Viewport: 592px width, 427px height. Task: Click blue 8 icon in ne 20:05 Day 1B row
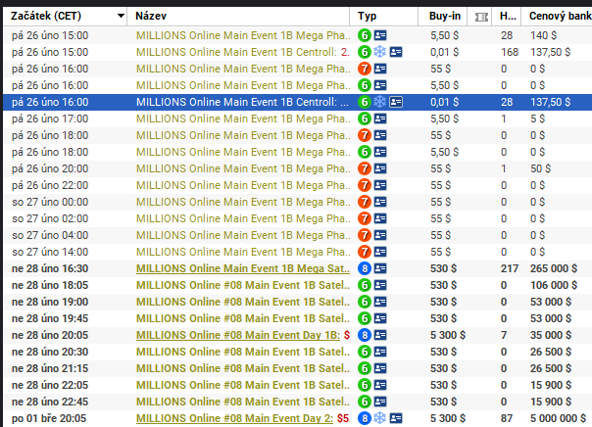coord(365,335)
